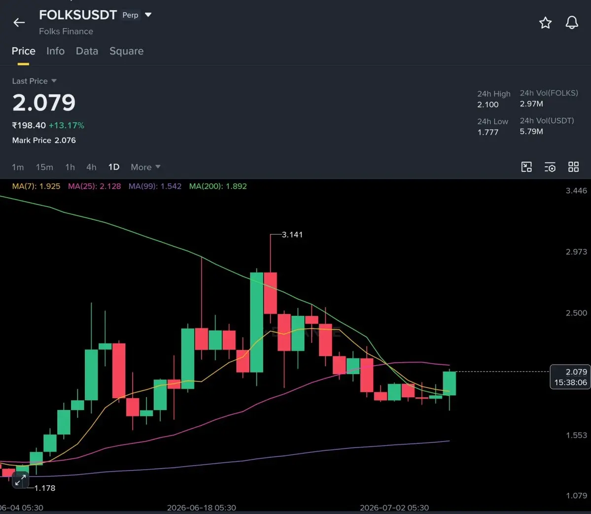Screen dimensions: 591x514
Task: Click the MA(99): 1.542 indicator label
Action: 155,186
